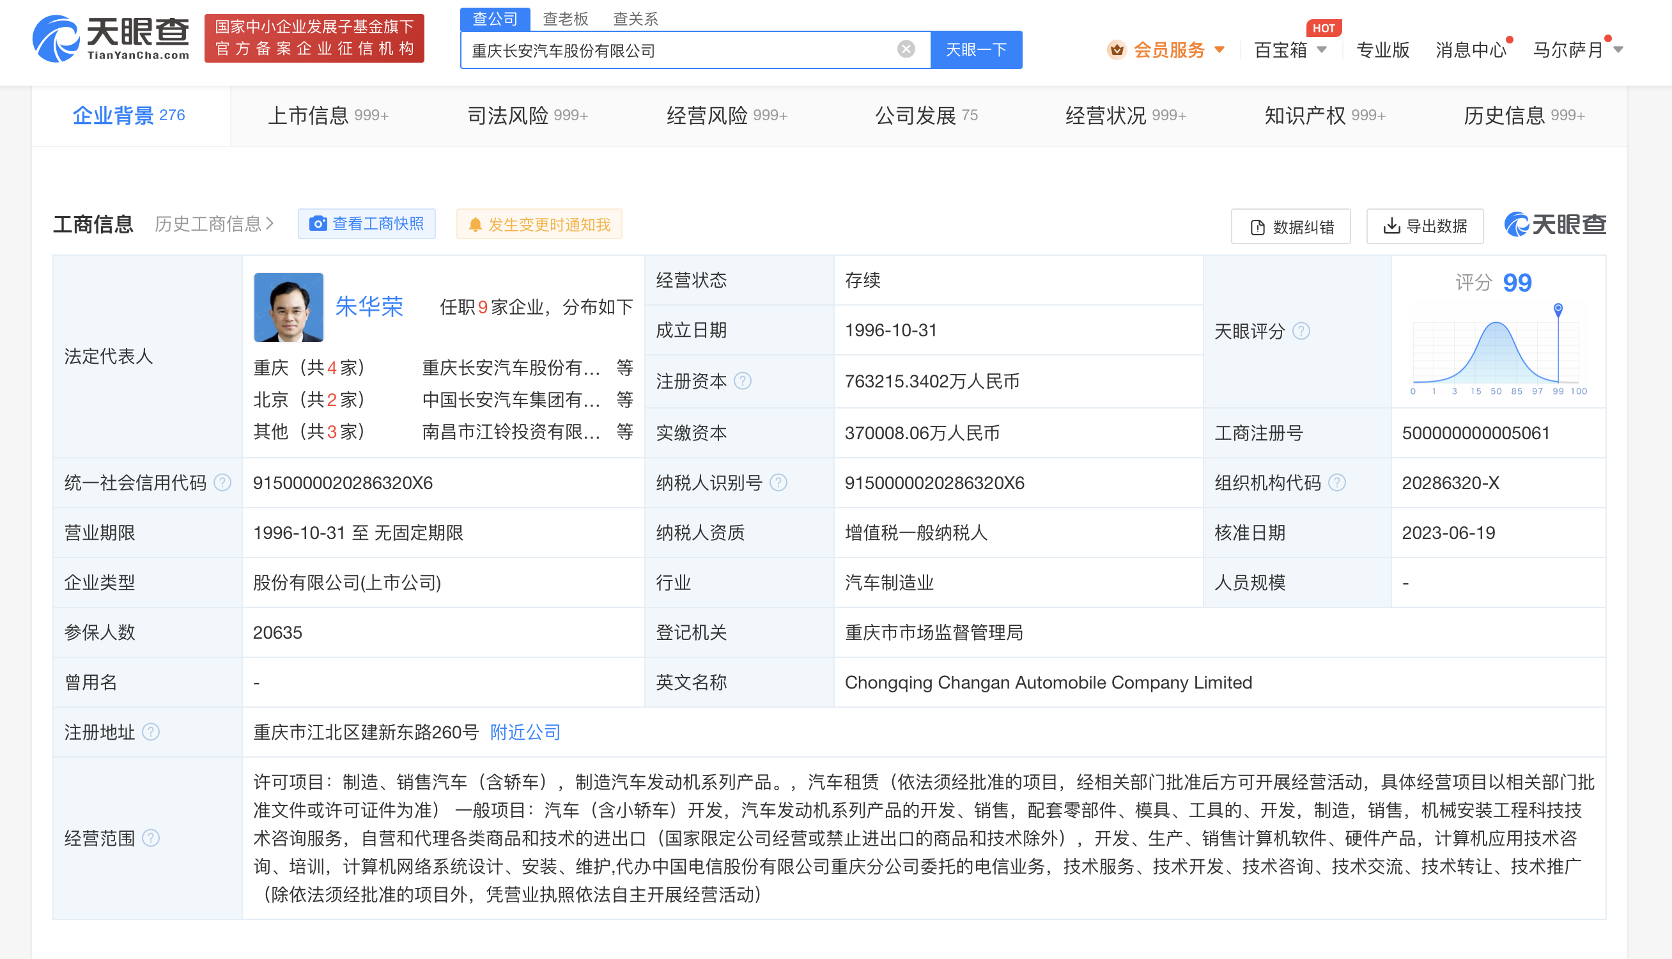Select insured count 20635
The height and width of the screenshot is (959, 1672).
pyautogui.click(x=277, y=632)
